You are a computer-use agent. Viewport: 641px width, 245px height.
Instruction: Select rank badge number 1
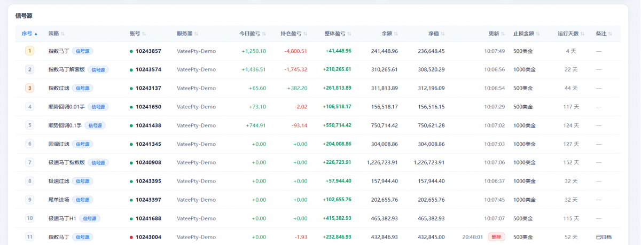click(30, 51)
